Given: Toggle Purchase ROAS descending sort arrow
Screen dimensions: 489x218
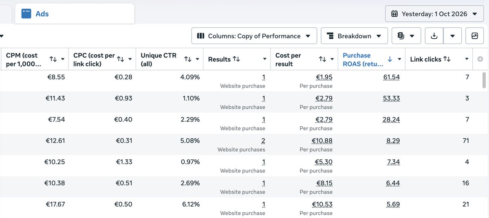Looking at the screenshot, I should pos(390,59).
